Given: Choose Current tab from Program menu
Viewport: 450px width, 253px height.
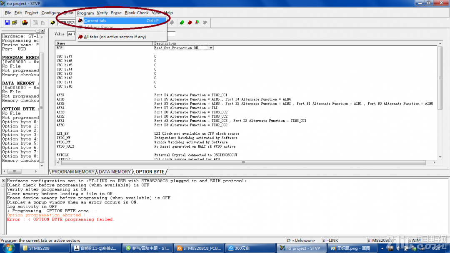Looking at the screenshot, I should 122,21.
